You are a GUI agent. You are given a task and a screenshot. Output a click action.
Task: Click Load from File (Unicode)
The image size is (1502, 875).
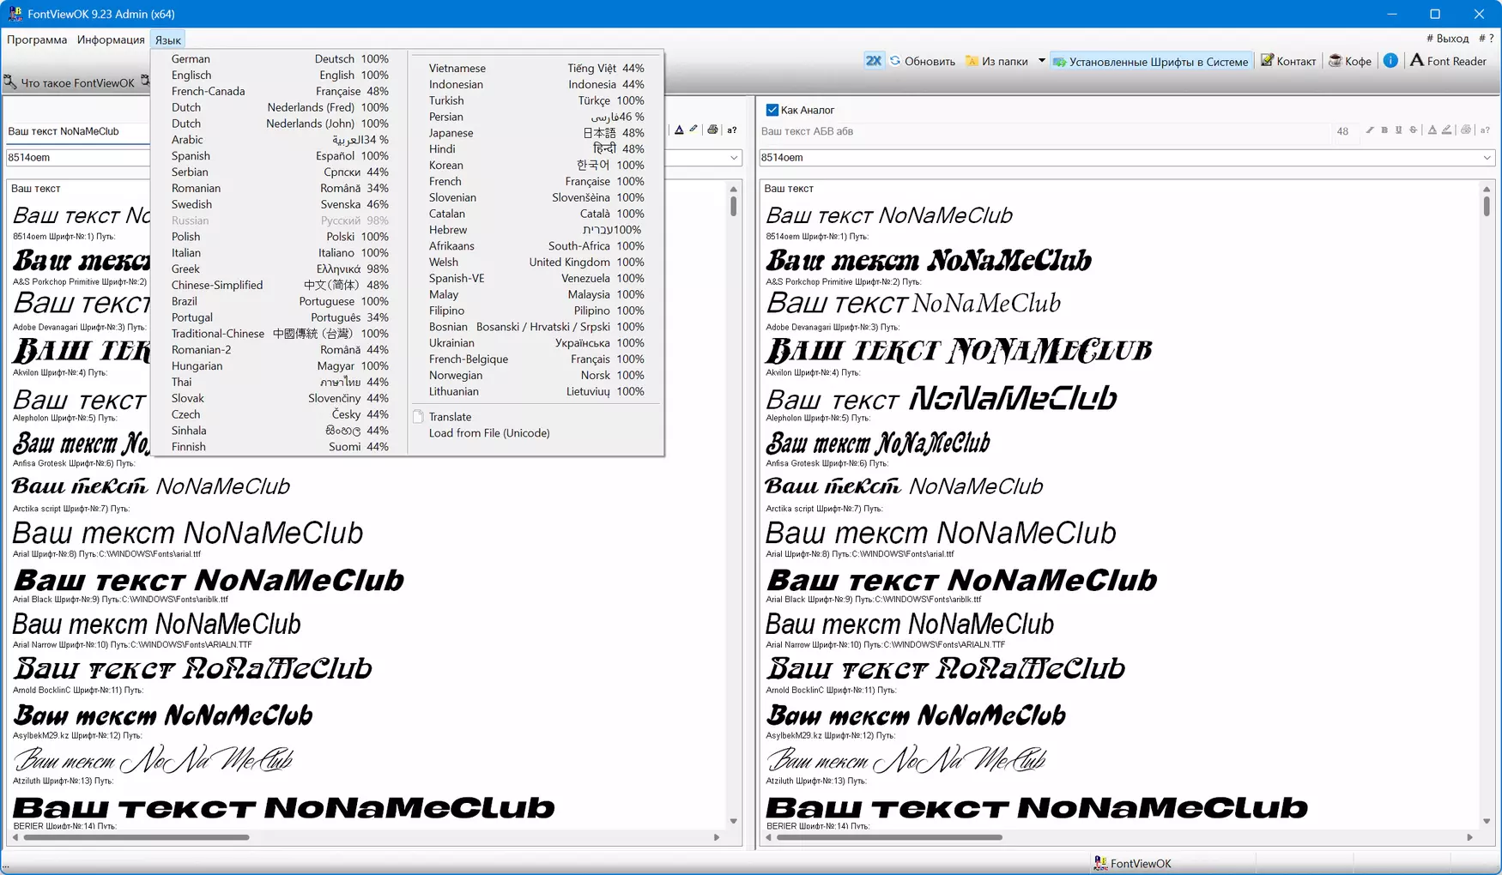coord(536,433)
